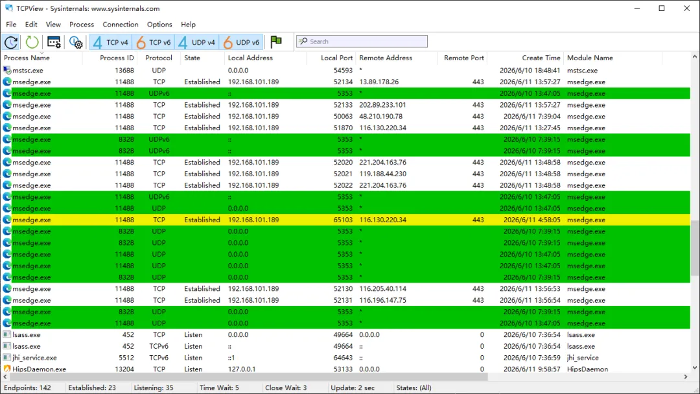Sort by Protocol column header
Screen dimensions: 700x394
pos(159,58)
